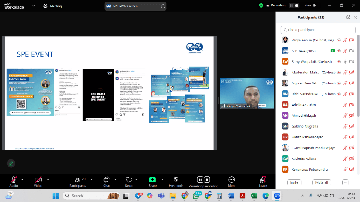360x202 pixels.
Task: Stop recording from the top bar
Action: (x=297, y=6)
